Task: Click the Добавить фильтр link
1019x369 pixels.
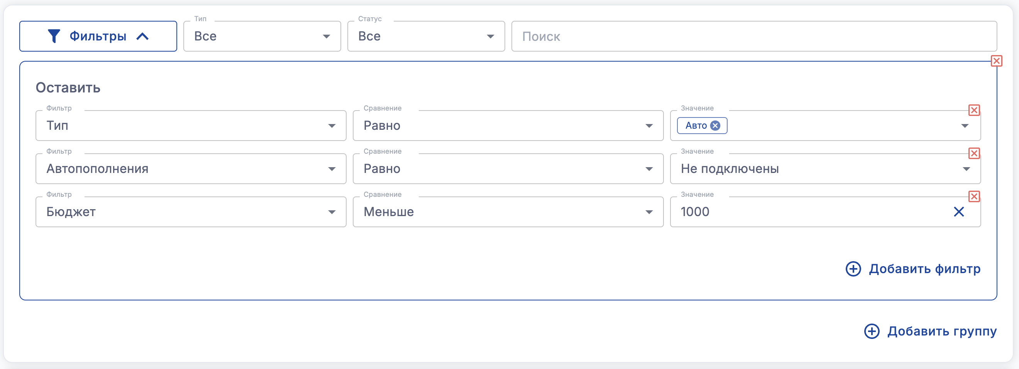Action: click(924, 269)
